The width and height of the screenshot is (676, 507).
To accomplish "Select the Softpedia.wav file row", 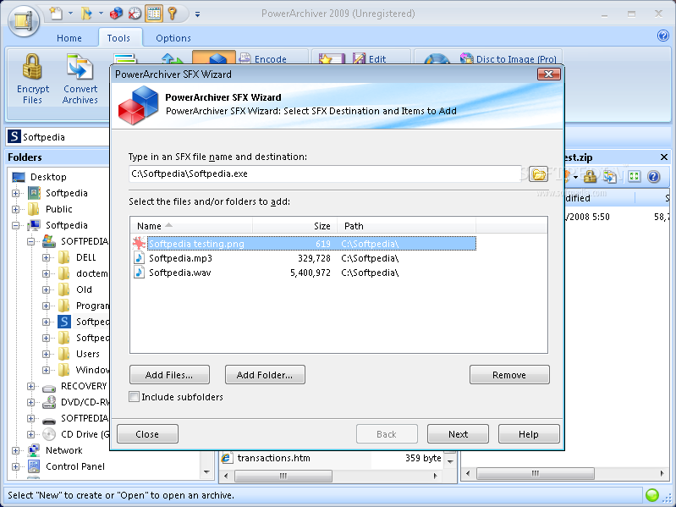I will point(304,273).
